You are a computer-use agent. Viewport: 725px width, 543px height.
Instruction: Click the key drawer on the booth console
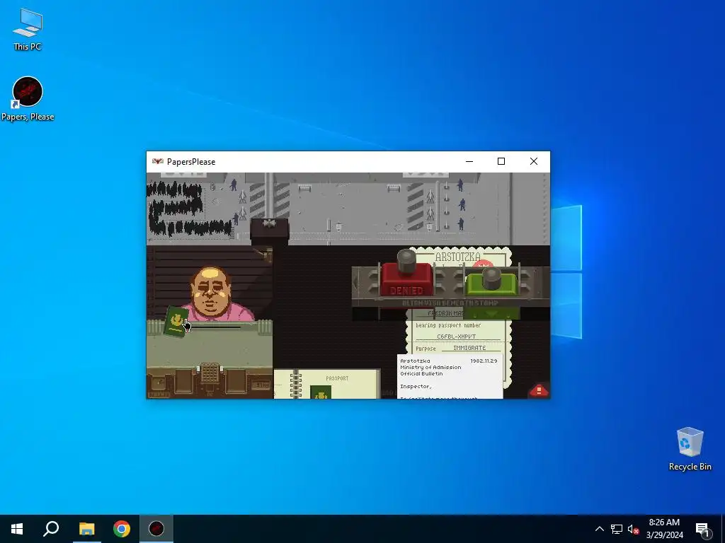tap(159, 383)
